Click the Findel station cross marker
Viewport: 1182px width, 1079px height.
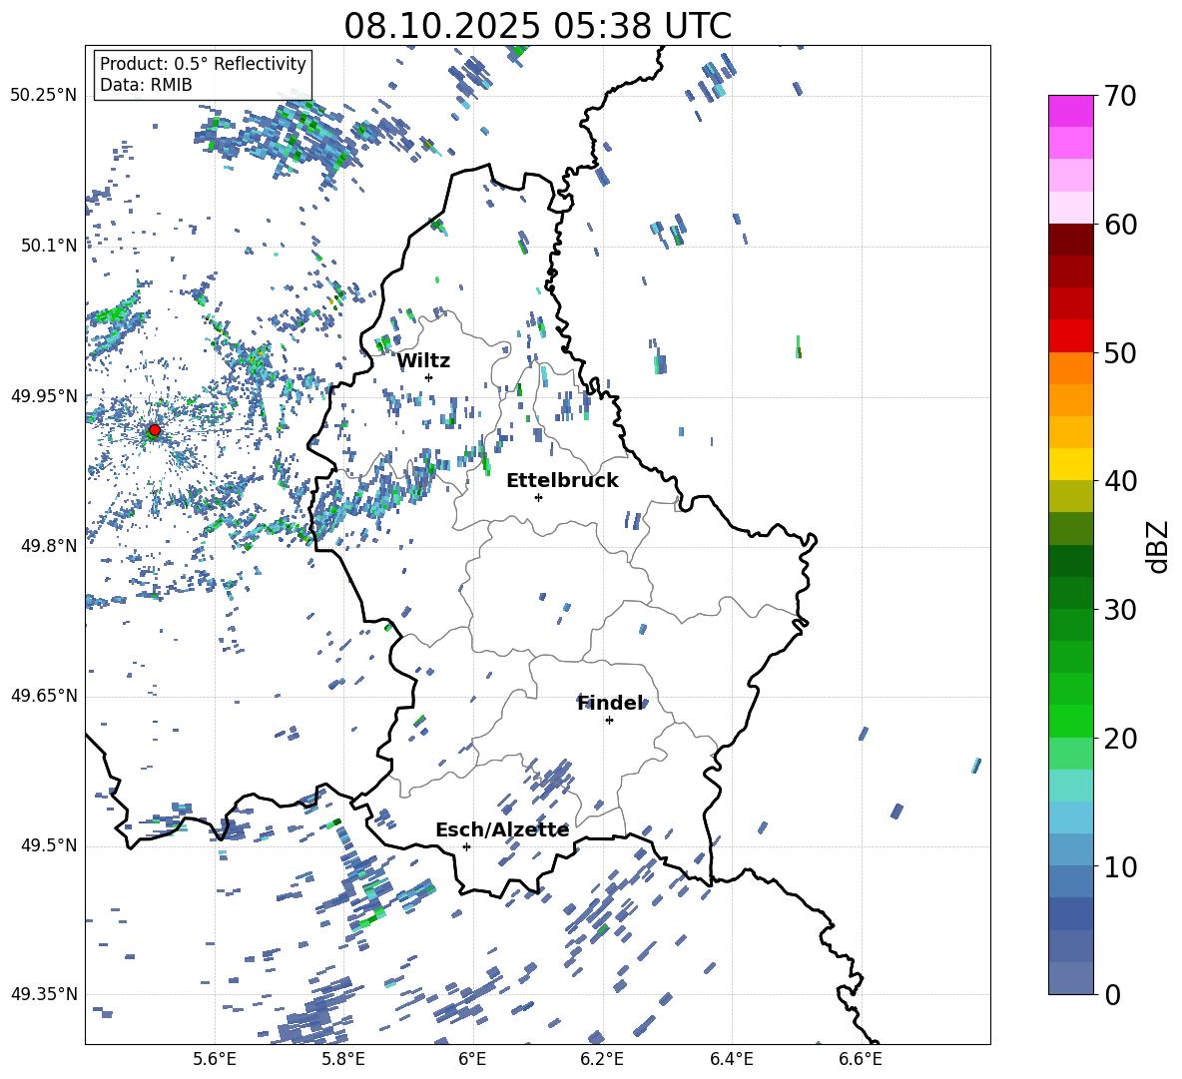point(609,721)
